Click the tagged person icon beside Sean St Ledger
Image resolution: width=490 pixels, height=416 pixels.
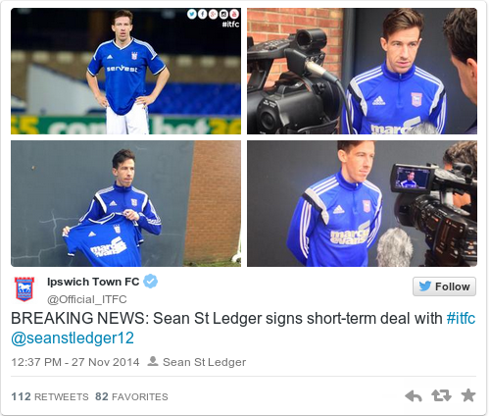153,361
